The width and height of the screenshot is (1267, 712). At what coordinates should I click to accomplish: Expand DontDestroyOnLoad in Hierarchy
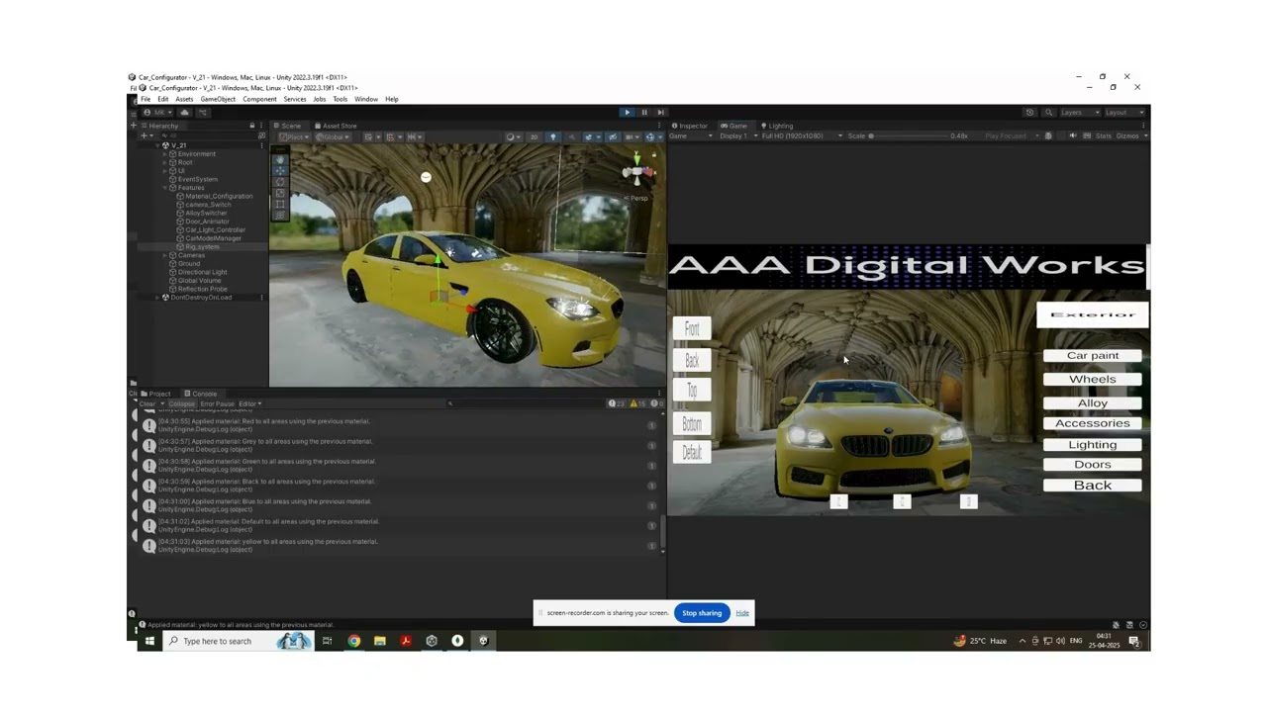157,298
